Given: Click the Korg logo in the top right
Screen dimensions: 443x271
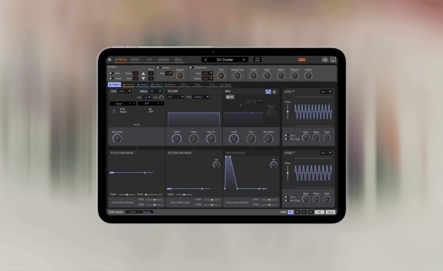Looking at the screenshot, I should click(324, 59).
